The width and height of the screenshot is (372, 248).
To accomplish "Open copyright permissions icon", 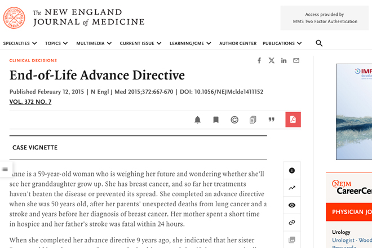I will click(x=234, y=119).
